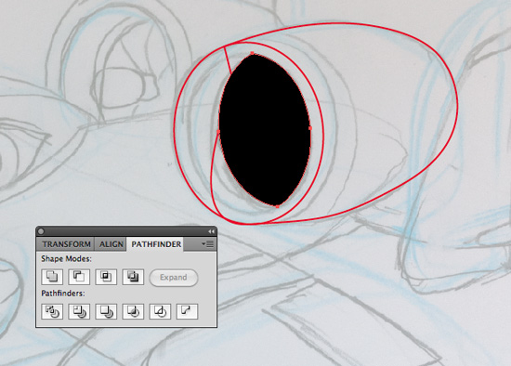Viewport: 511px width, 366px height.
Task: Apply the Intersect shape mode
Action: 106,277
